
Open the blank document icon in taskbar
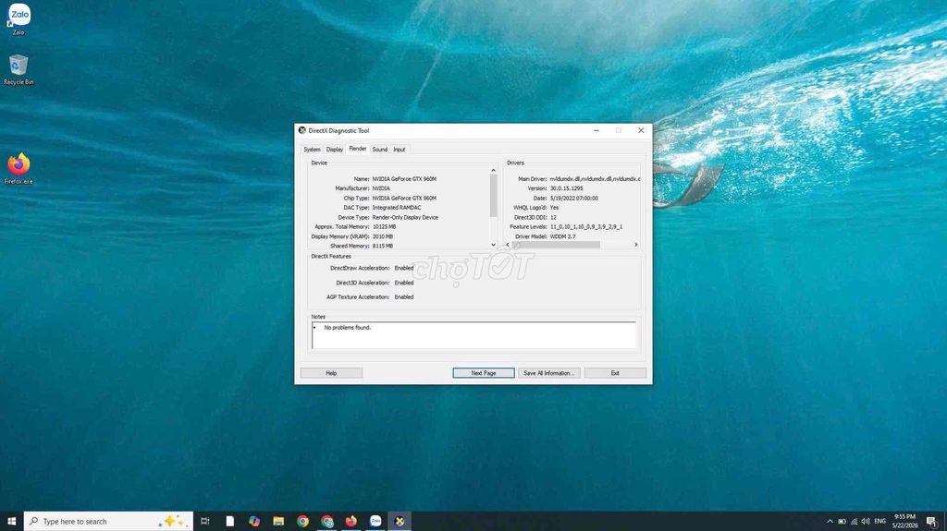click(x=229, y=522)
